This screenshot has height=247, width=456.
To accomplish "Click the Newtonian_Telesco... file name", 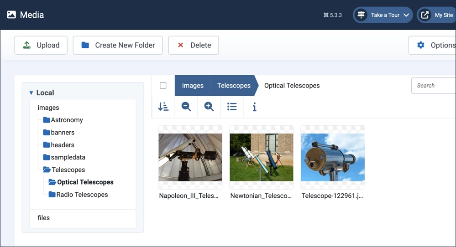I will coord(261,196).
